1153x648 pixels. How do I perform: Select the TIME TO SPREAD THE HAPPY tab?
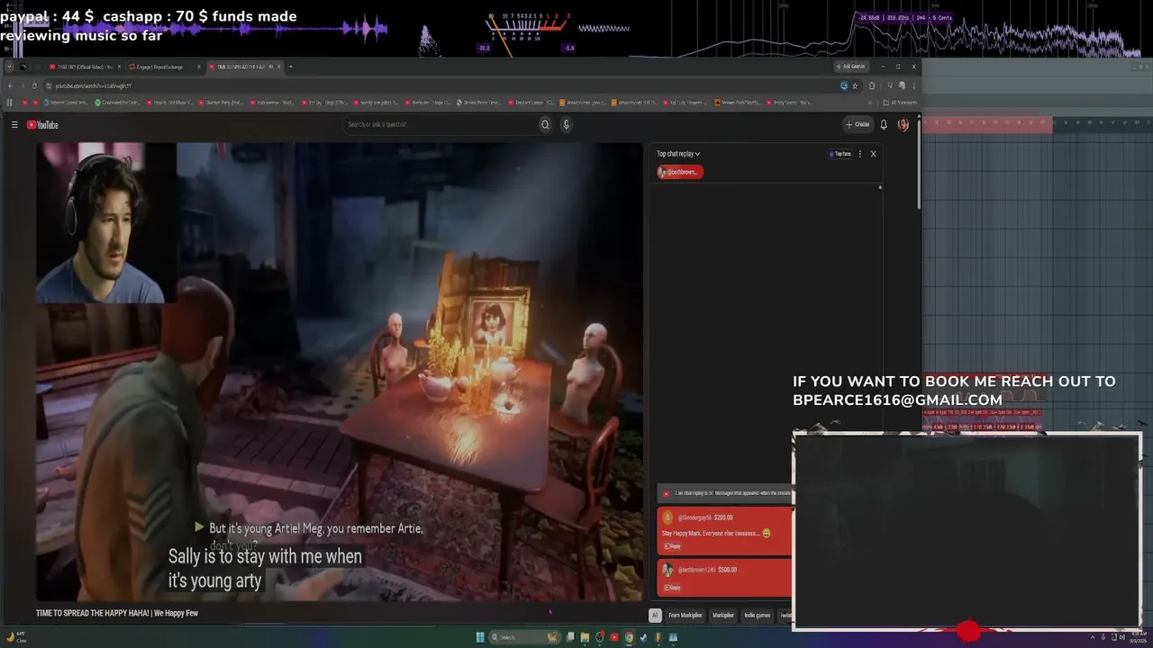(x=244, y=67)
